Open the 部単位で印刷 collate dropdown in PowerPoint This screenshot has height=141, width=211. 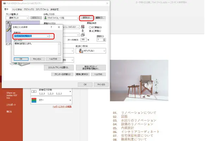click(51, 92)
